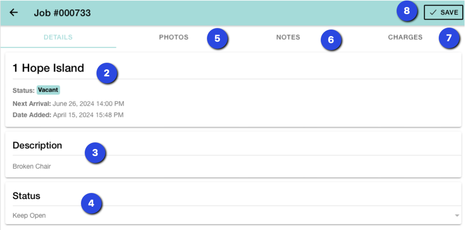Viewport: 465px width, 230px height.
Task: Open the Photos tab
Action: [x=174, y=37]
